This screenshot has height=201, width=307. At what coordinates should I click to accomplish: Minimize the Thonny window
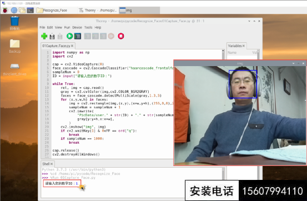tap(249, 21)
